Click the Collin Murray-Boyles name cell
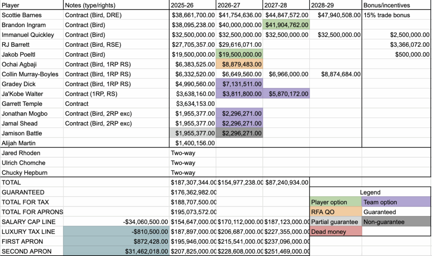Screen dimensions: 432x256 [x=32, y=74]
